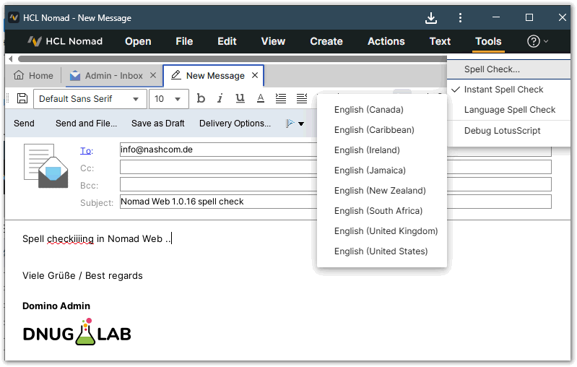Expand the Language Spell Check submenu

click(x=509, y=110)
